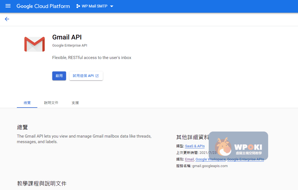298x190 pixels.
Task: Open the 說明文件 tab
Action: tap(51, 103)
